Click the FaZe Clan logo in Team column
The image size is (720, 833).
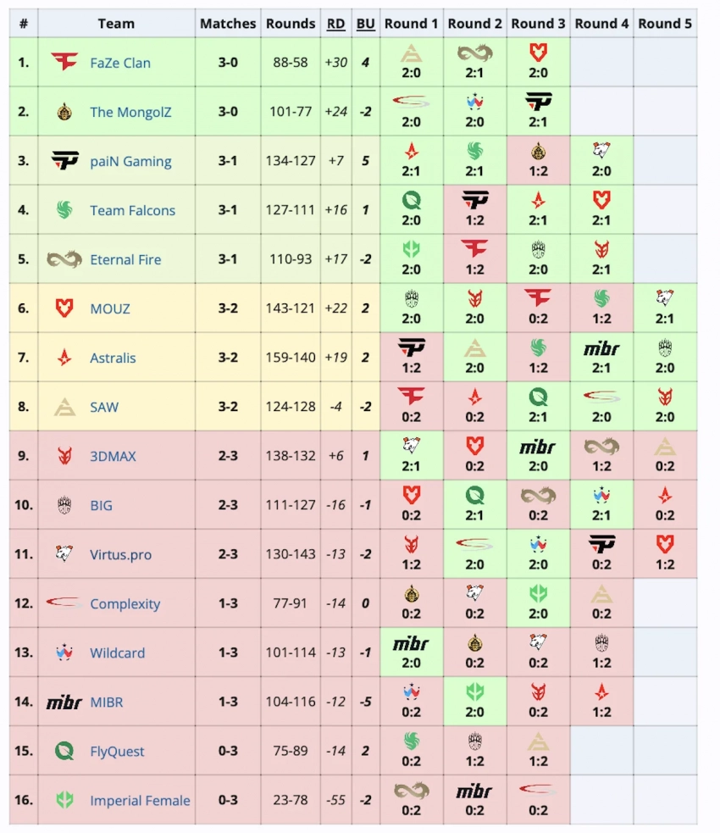[64, 62]
